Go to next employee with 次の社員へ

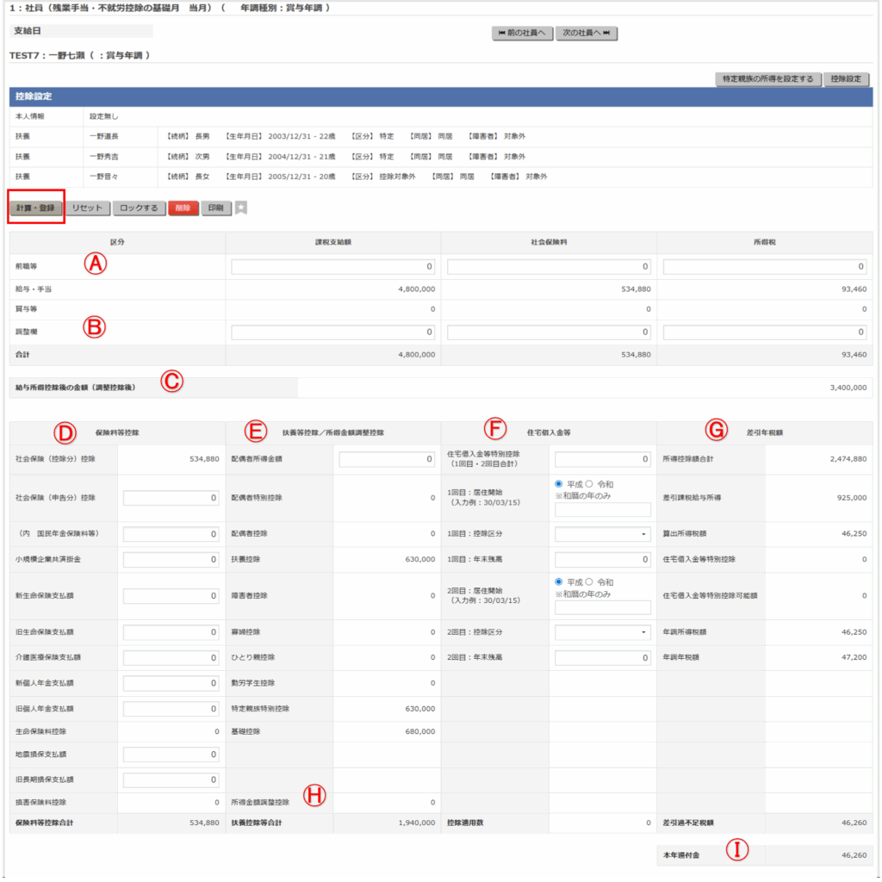point(587,34)
